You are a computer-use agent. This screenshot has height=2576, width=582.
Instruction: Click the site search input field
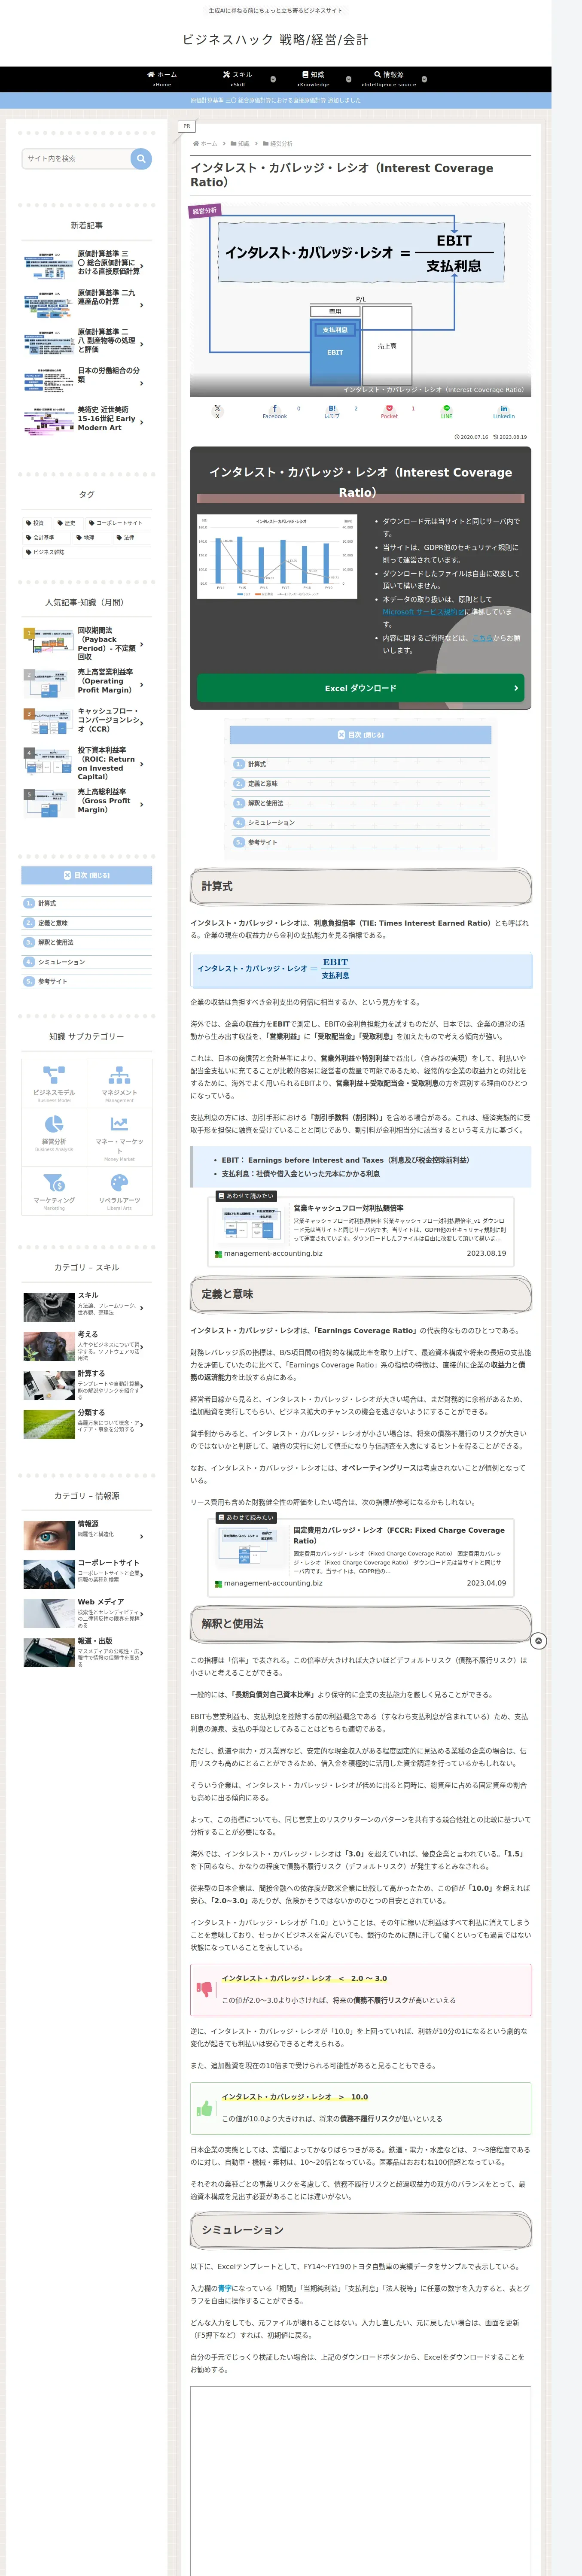77,158
